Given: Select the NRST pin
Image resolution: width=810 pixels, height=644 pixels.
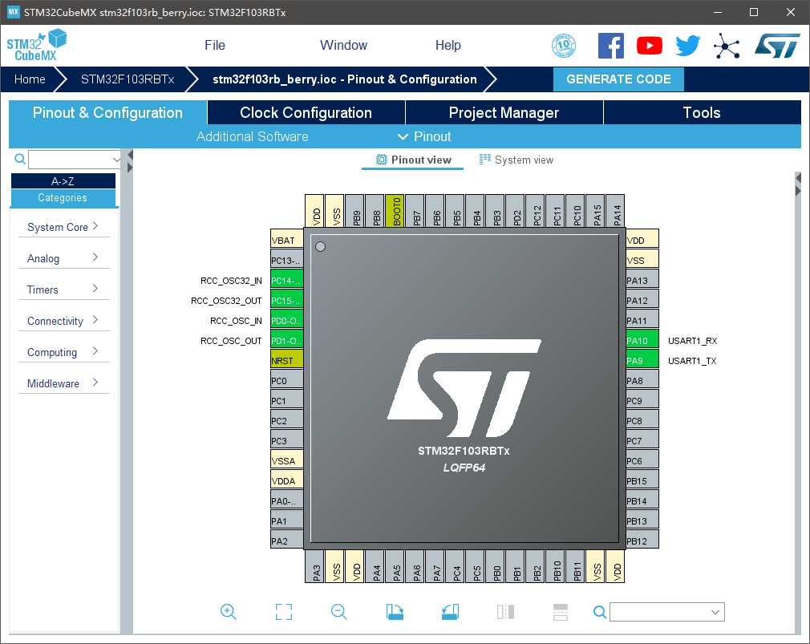Looking at the screenshot, I should [x=286, y=360].
